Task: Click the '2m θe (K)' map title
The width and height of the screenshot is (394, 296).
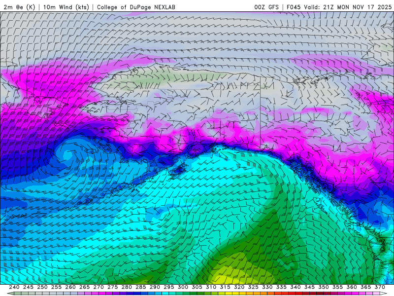Action: click(x=19, y=7)
